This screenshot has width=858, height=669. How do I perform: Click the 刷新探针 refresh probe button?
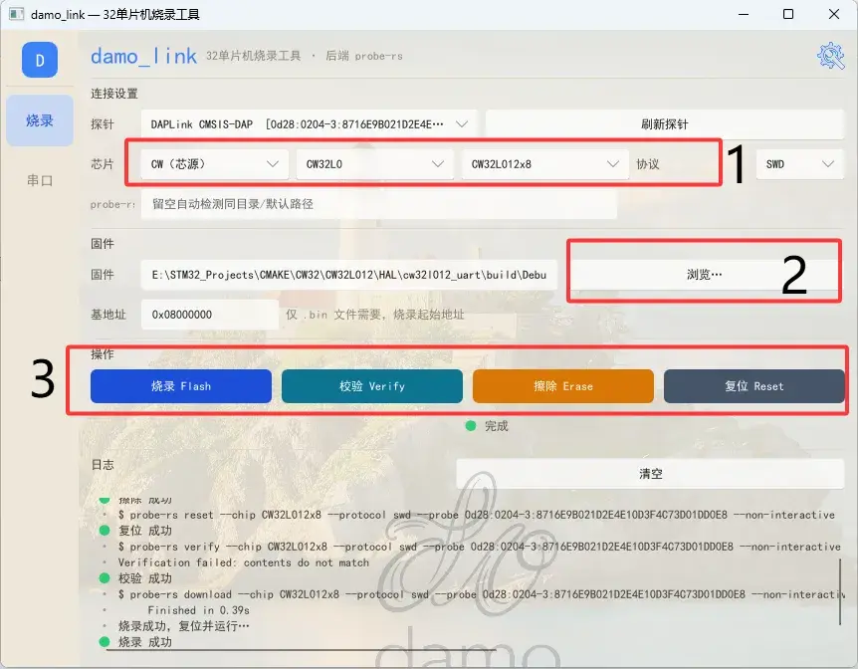tap(664, 124)
